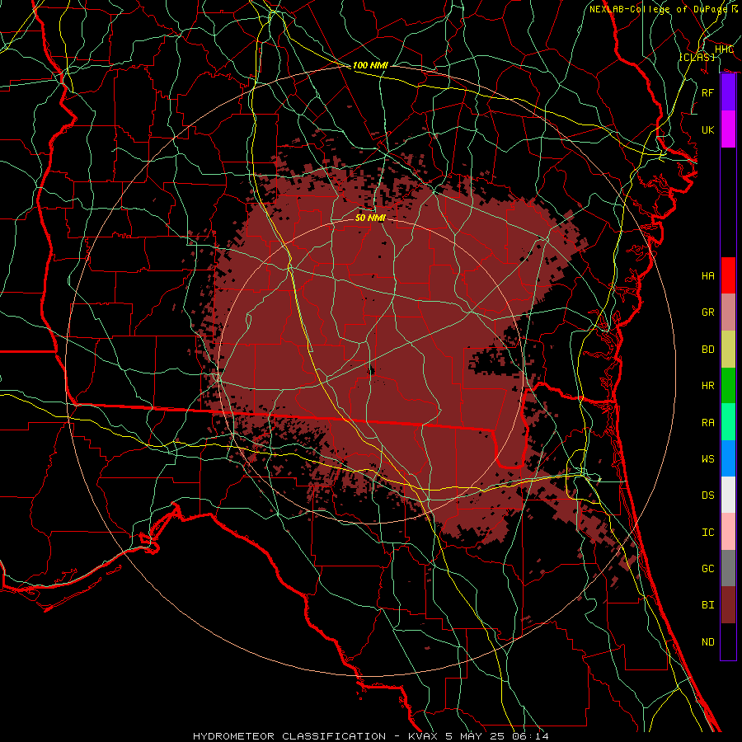Image resolution: width=742 pixels, height=742 pixels.
Task: Click the HR legend label
Action: (708, 386)
